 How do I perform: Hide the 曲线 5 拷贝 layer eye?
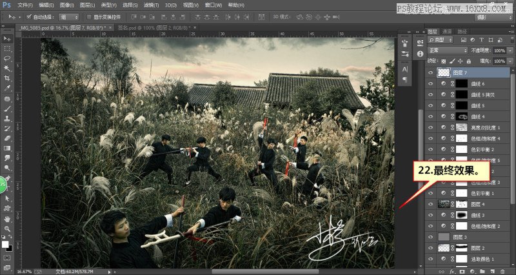click(430, 94)
